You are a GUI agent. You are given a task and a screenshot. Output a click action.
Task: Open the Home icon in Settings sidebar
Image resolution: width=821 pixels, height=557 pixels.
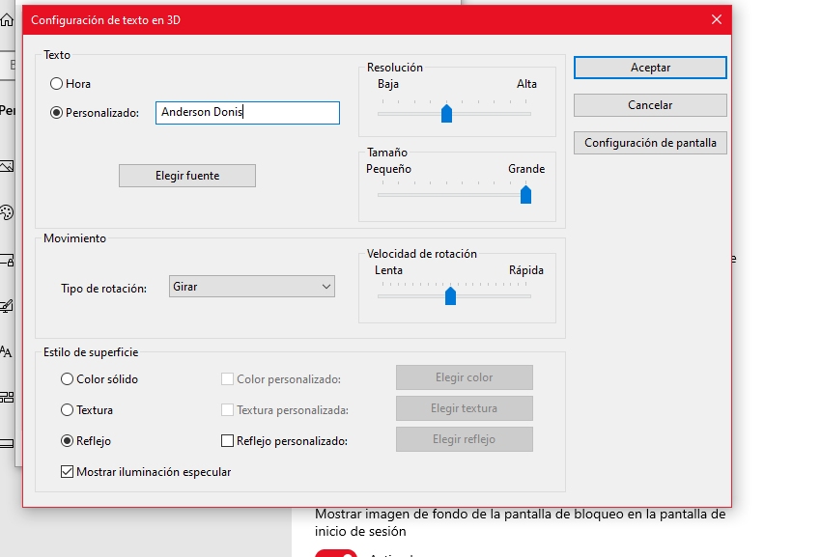pyautogui.click(x=7, y=20)
